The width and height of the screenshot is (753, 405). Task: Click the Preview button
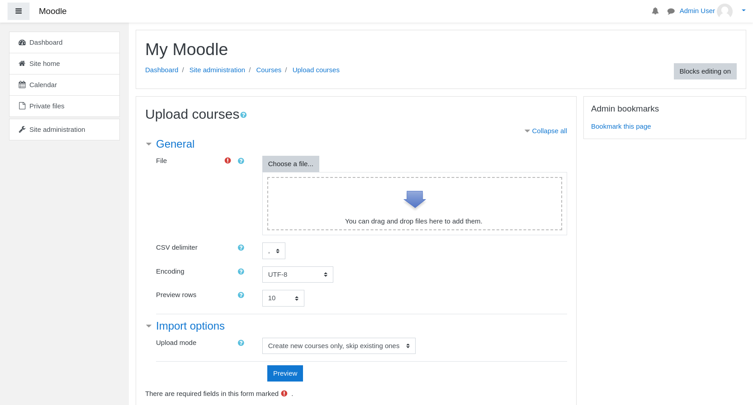pyautogui.click(x=285, y=373)
